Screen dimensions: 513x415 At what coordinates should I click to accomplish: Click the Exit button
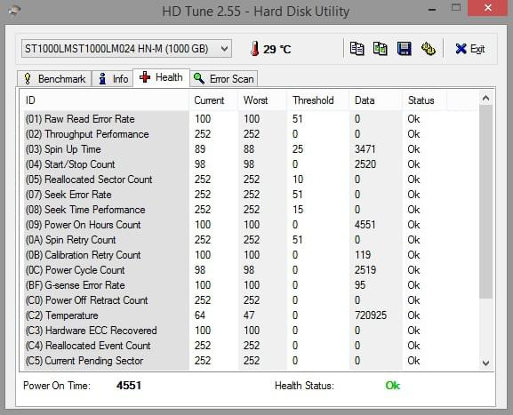(469, 49)
